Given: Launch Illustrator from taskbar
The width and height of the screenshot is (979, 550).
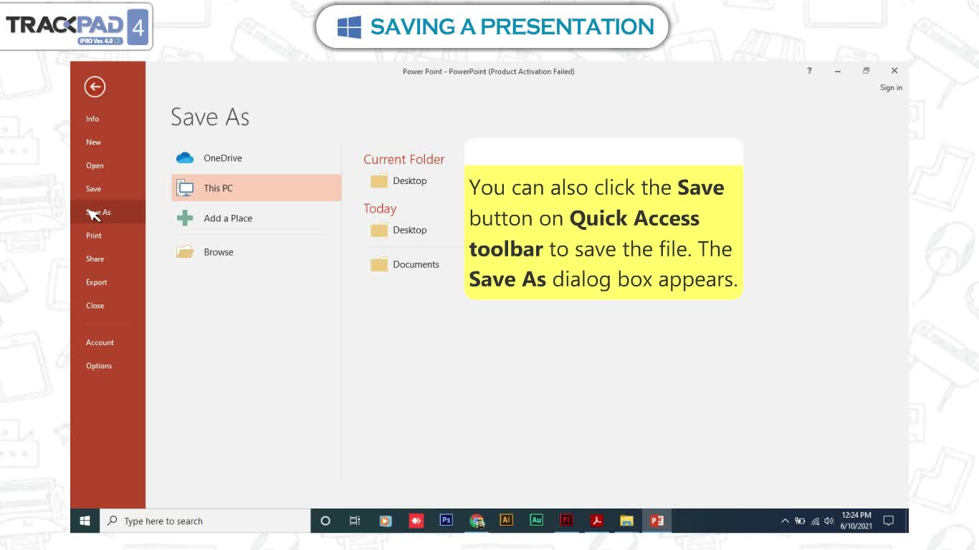Looking at the screenshot, I should (506, 521).
